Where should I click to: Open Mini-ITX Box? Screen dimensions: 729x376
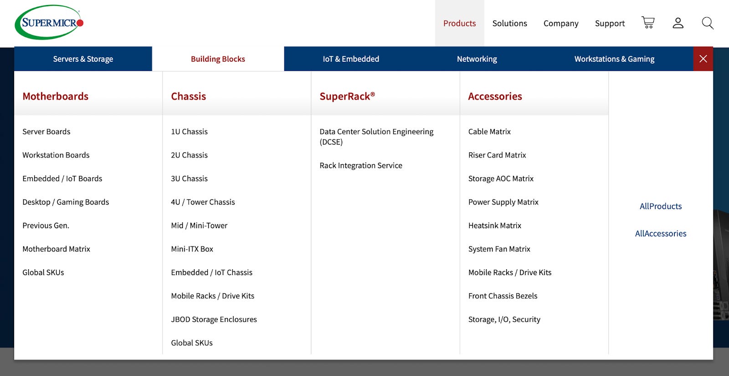pos(192,249)
